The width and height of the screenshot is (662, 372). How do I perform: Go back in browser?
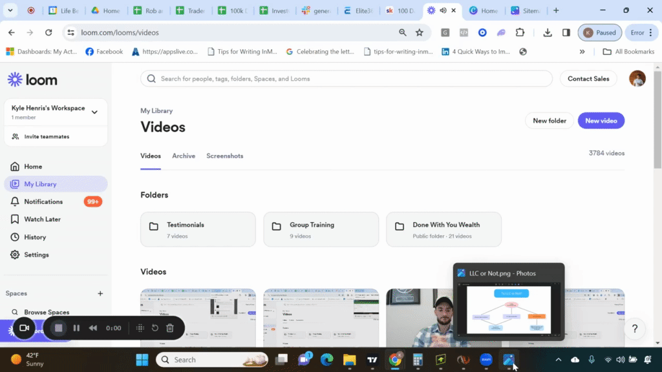coord(12,32)
